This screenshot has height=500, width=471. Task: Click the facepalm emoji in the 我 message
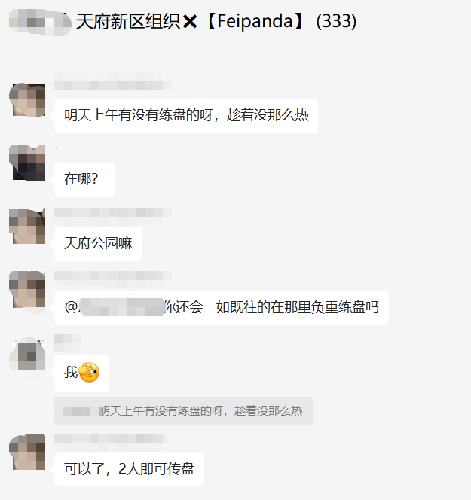tap(89, 373)
